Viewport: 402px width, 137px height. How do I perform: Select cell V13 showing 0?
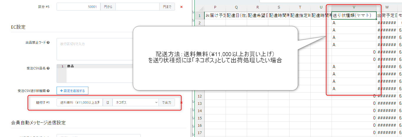click(x=354, y=103)
